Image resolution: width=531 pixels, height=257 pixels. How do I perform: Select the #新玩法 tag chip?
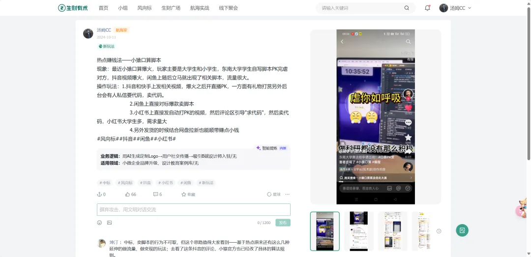[x=206, y=183]
